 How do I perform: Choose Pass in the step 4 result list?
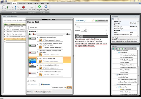coord(32,62)
